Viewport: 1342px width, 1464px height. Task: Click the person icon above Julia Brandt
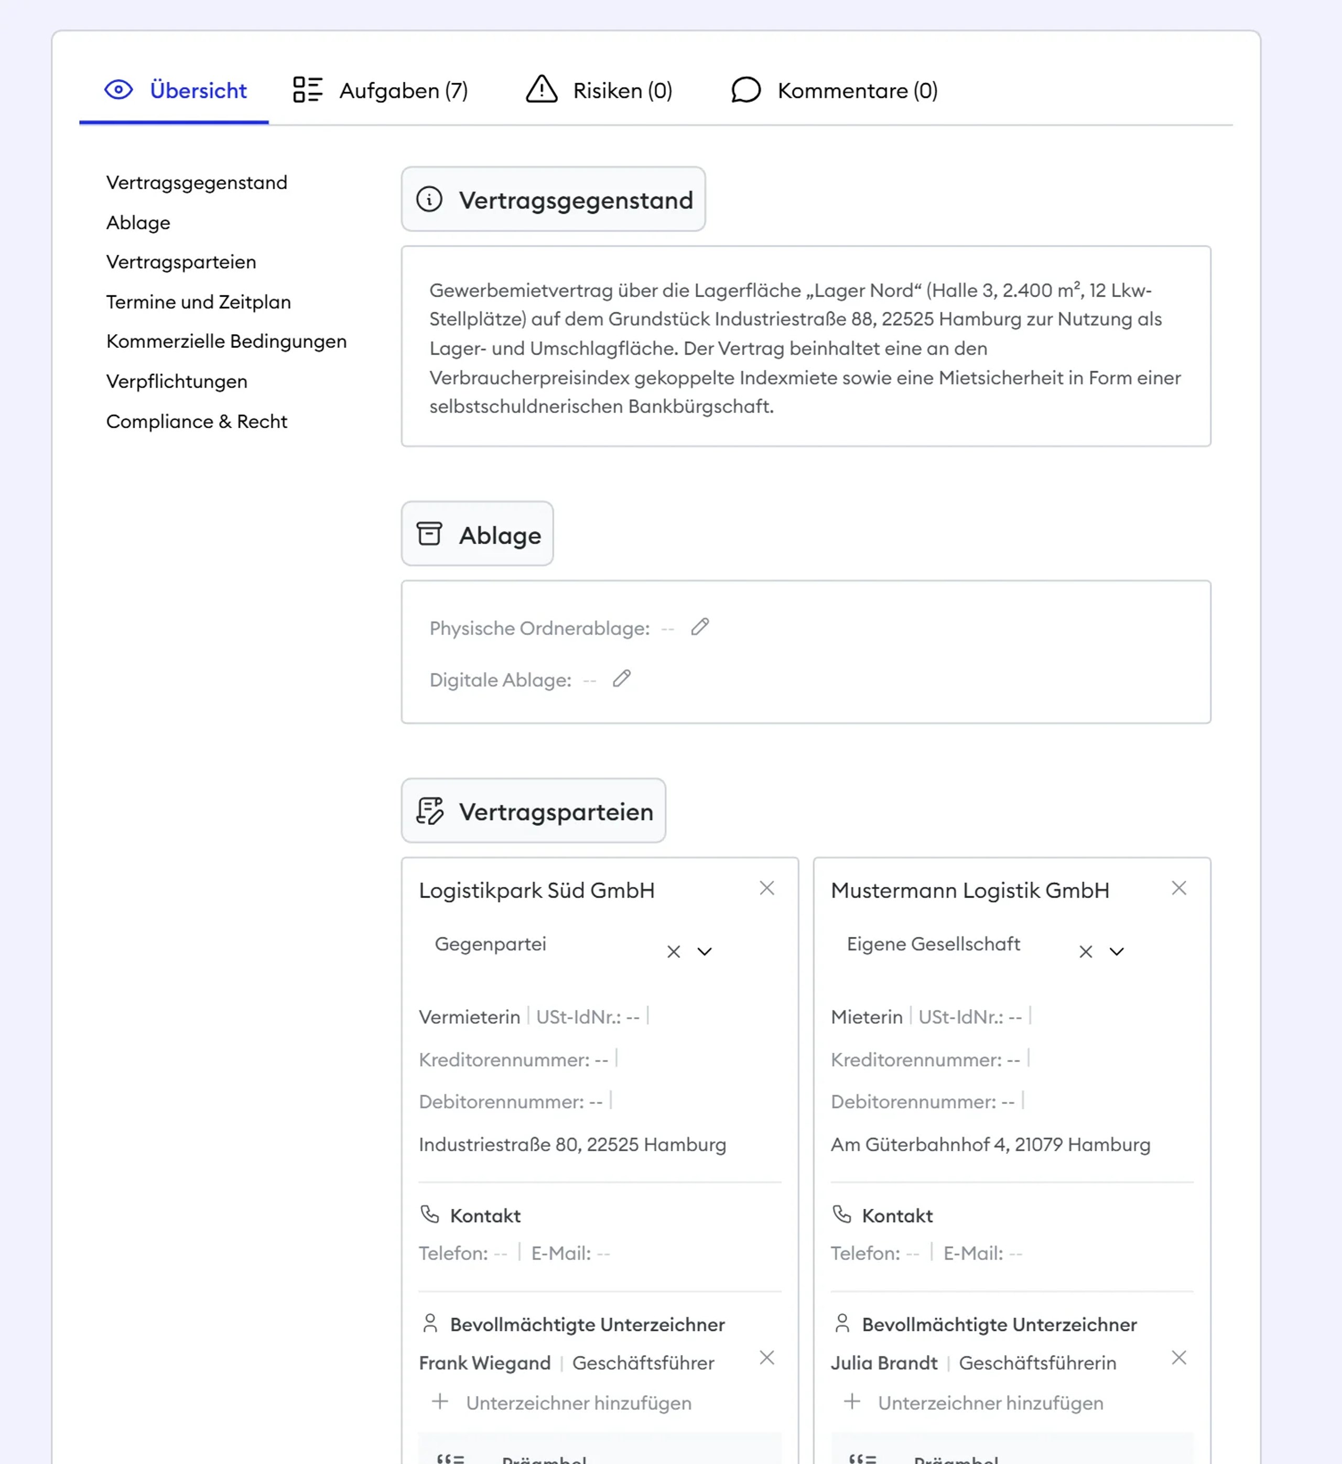click(x=841, y=1323)
